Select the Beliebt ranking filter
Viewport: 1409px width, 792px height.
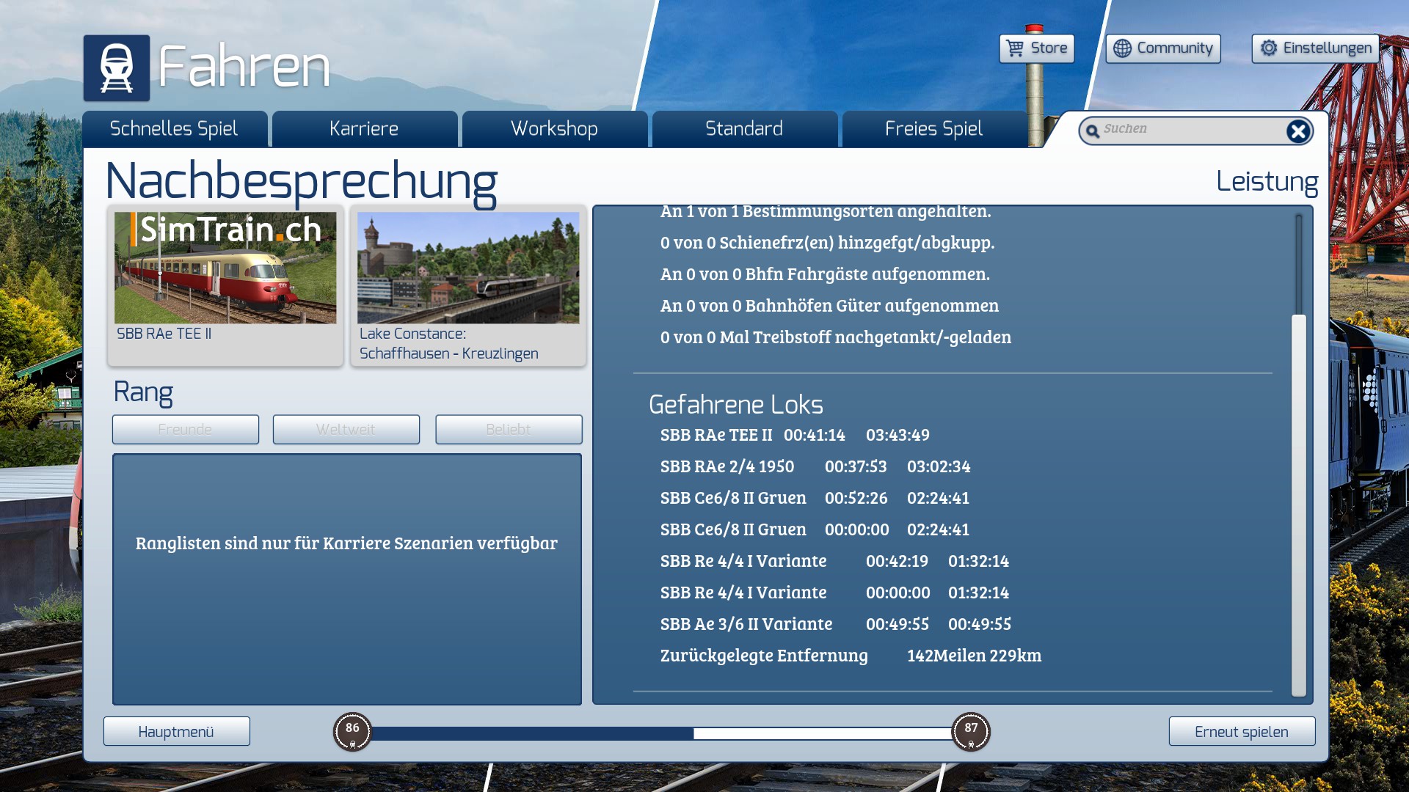(508, 429)
